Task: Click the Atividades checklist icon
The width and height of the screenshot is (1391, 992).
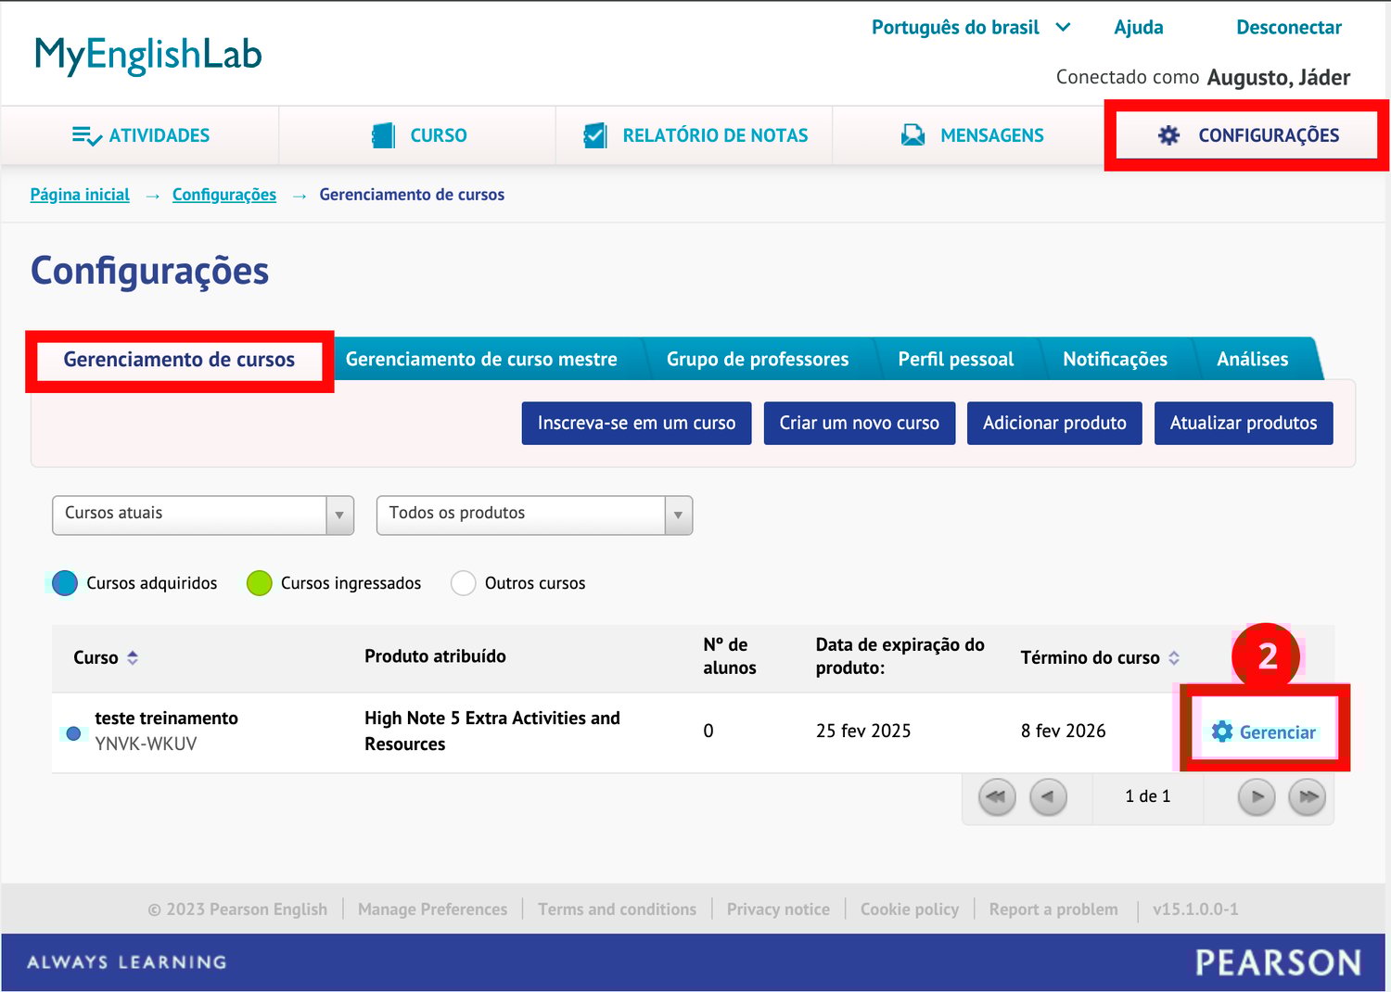Action: [86, 136]
